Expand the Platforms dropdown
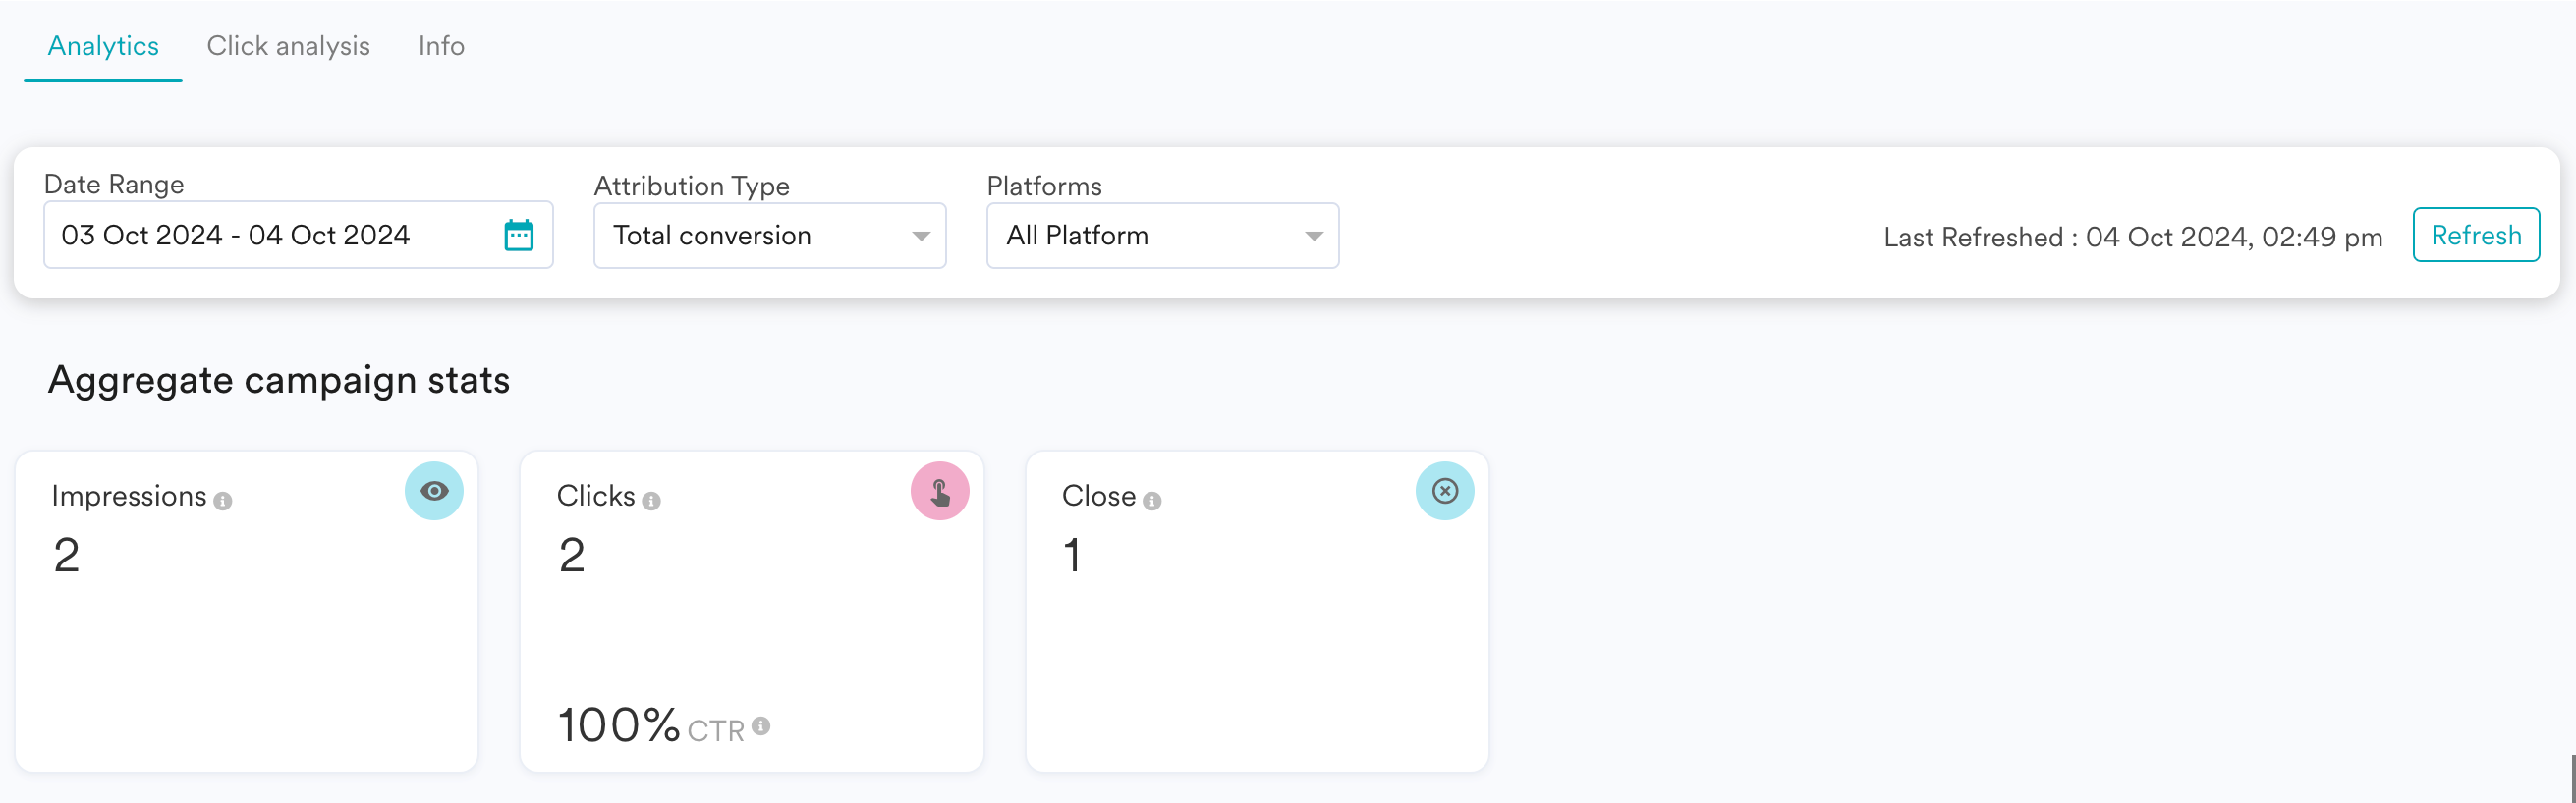2576x803 pixels. click(x=1162, y=236)
